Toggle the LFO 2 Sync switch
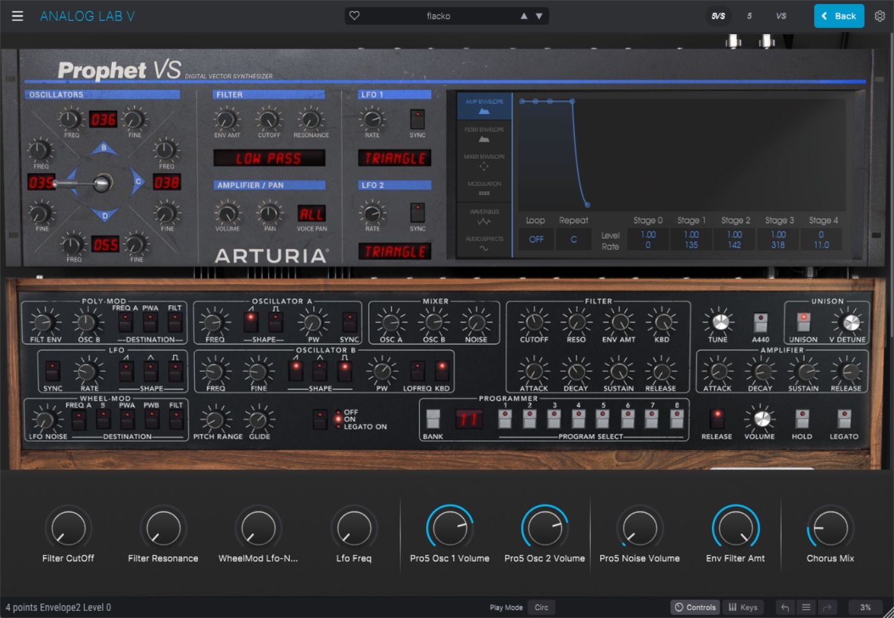Screen dimensions: 894x618 point(417,212)
